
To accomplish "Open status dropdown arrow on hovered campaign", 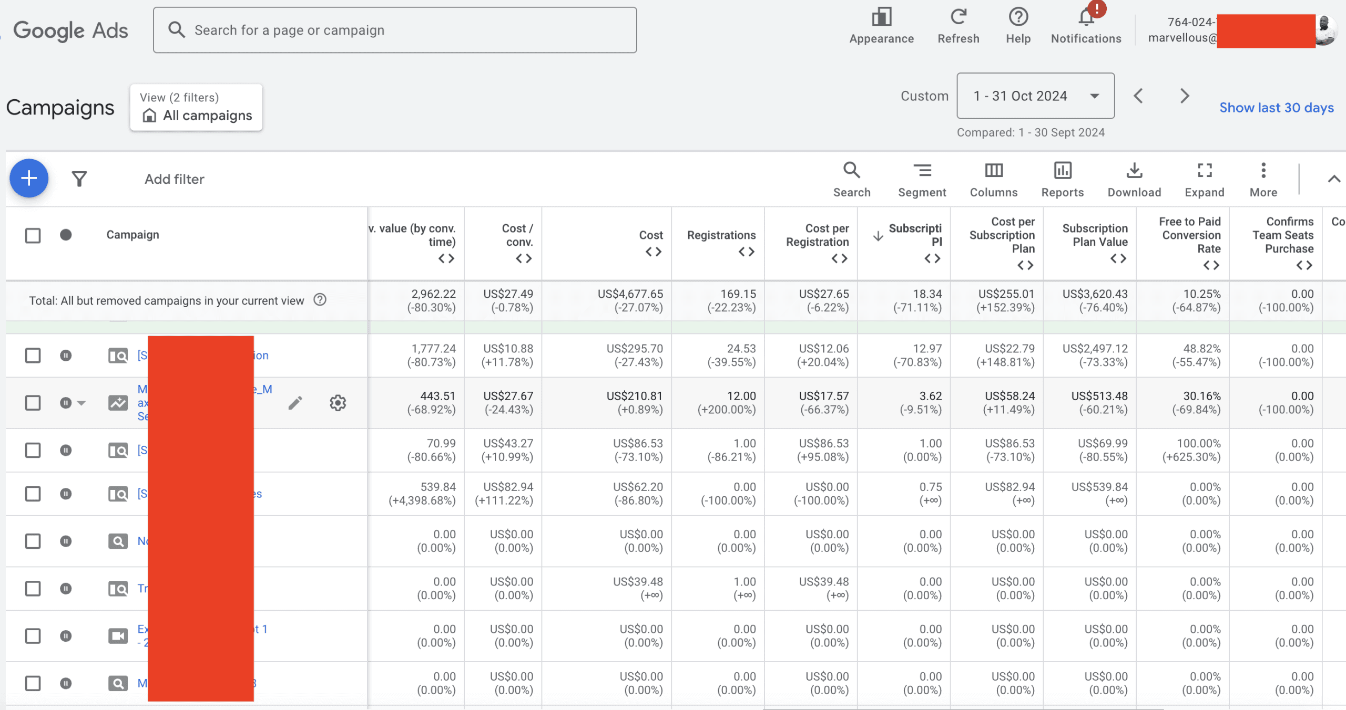I will [x=81, y=403].
